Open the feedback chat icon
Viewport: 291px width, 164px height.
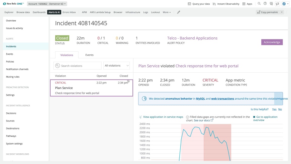pos(271,4)
